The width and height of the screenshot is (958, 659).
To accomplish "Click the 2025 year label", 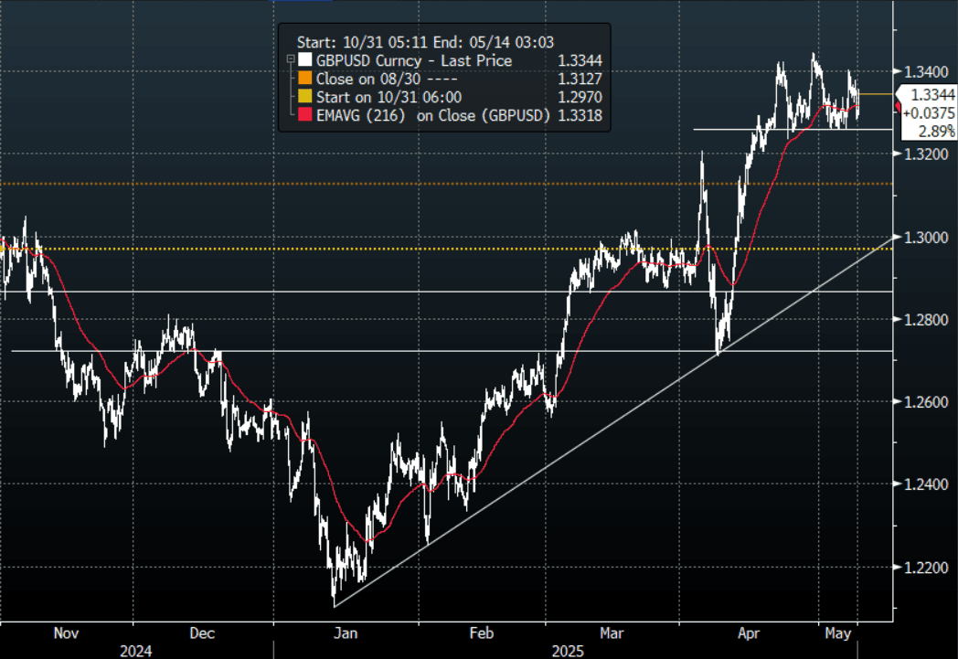I will 568,651.
